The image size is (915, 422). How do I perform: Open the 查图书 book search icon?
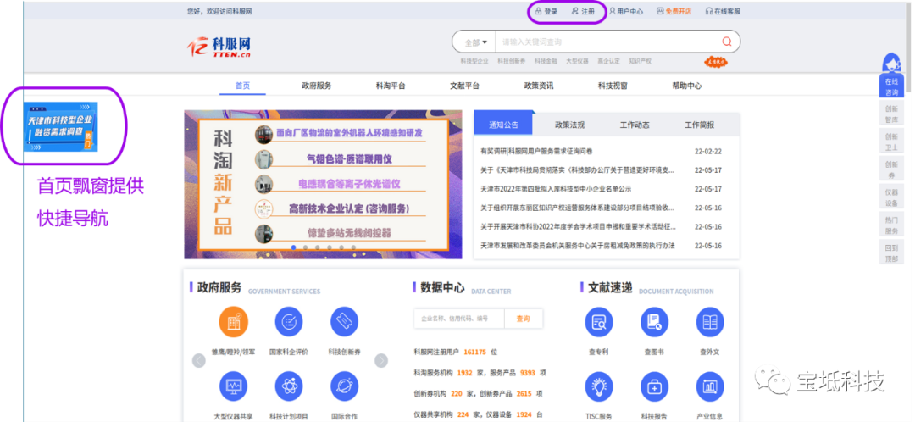pos(654,322)
